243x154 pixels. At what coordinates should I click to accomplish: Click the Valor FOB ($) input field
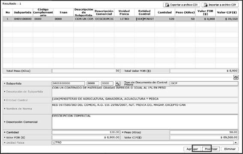coord(86,137)
